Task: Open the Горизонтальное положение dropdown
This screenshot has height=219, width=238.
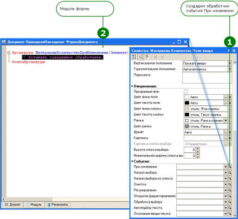Action: click(230, 69)
